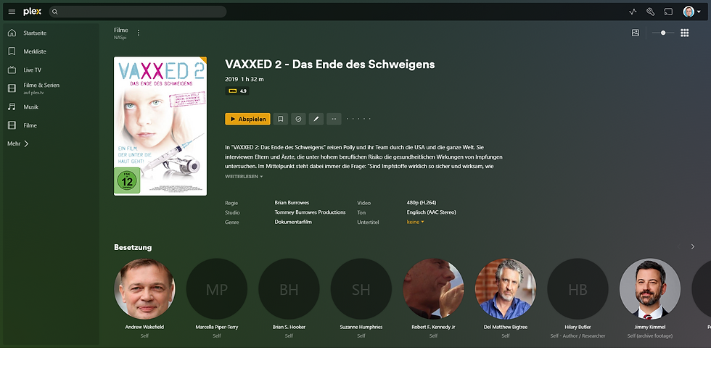Open the activity monitor icon

click(633, 12)
